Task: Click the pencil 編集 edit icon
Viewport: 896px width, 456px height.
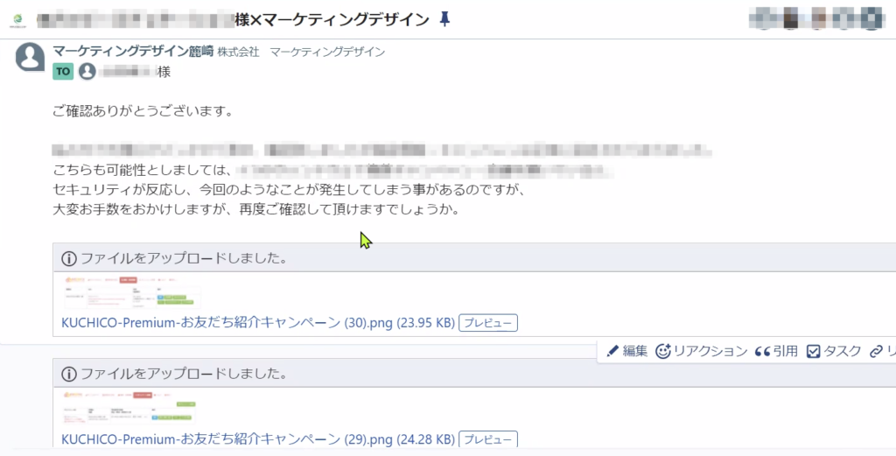Action: tap(612, 351)
